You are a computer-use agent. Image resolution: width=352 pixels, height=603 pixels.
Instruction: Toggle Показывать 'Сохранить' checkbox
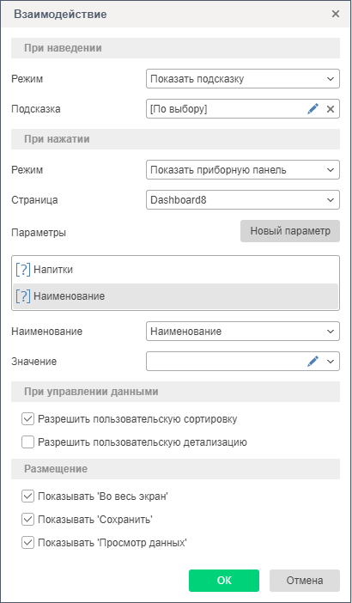tap(27, 520)
